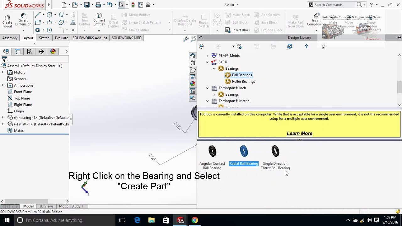Image resolution: width=402 pixels, height=226 pixels.
Task: Click the Save icon in toolbar
Action: point(87,5)
